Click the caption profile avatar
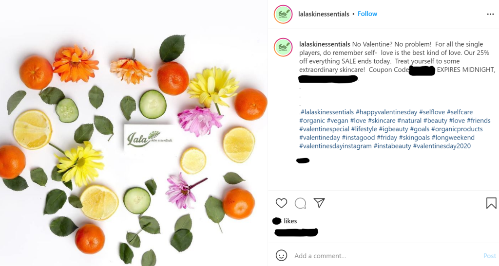Viewport: 499px width, 266px height. pos(283,47)
